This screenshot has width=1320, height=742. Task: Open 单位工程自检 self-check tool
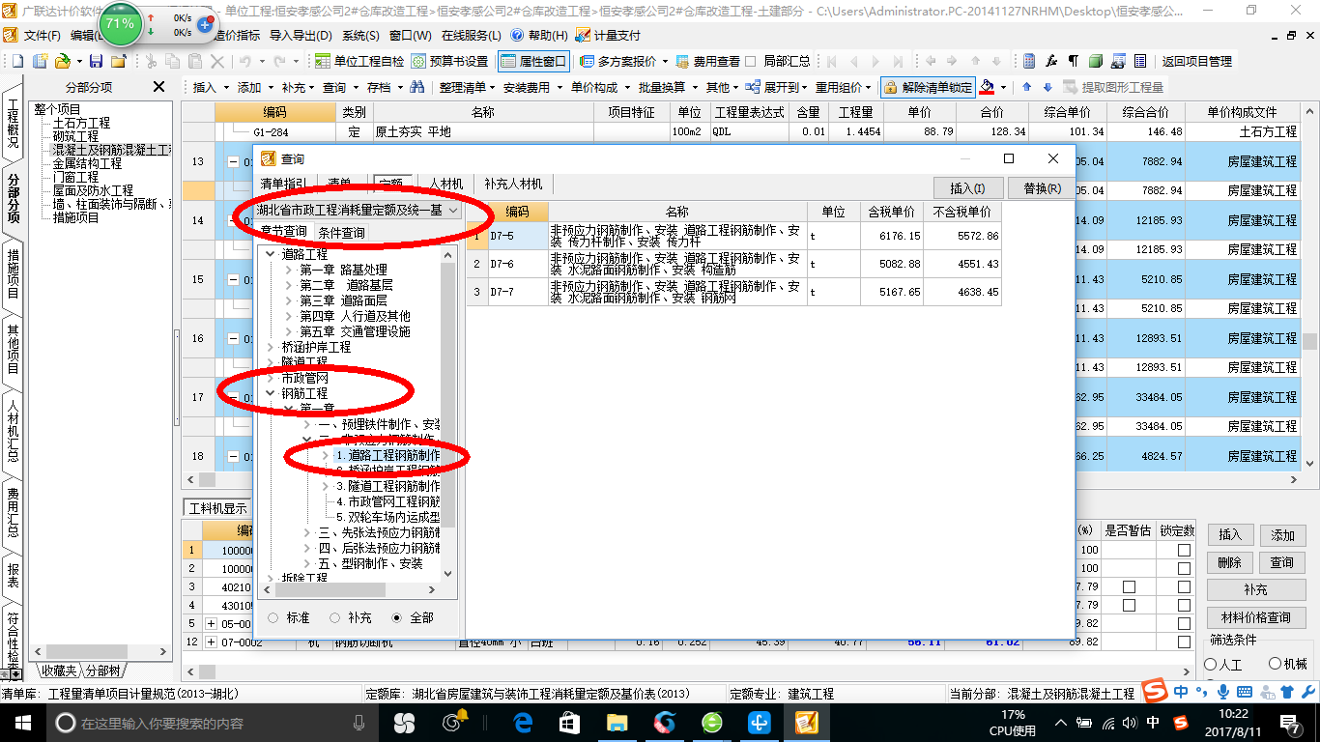pyautogui.click(x=359, y=61)
